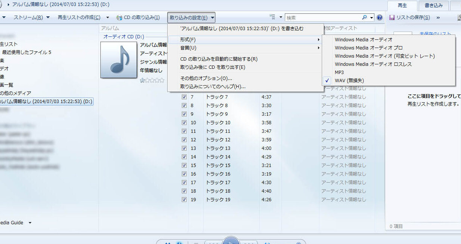Expand the 音質(U) submenu

245,48
